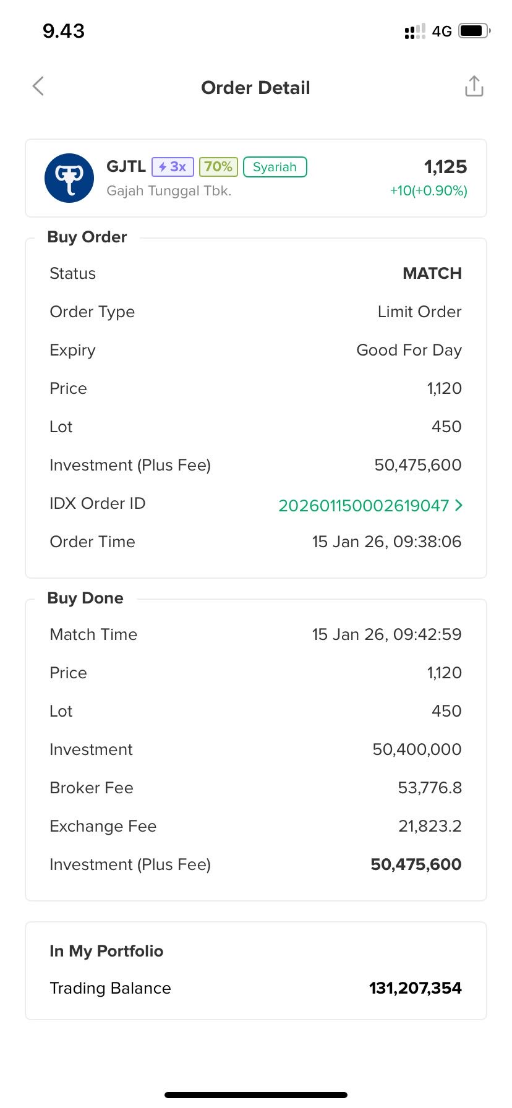Screen dimensions: 512x1108
Task: Tap the Syariah badge
Action: 275,167
